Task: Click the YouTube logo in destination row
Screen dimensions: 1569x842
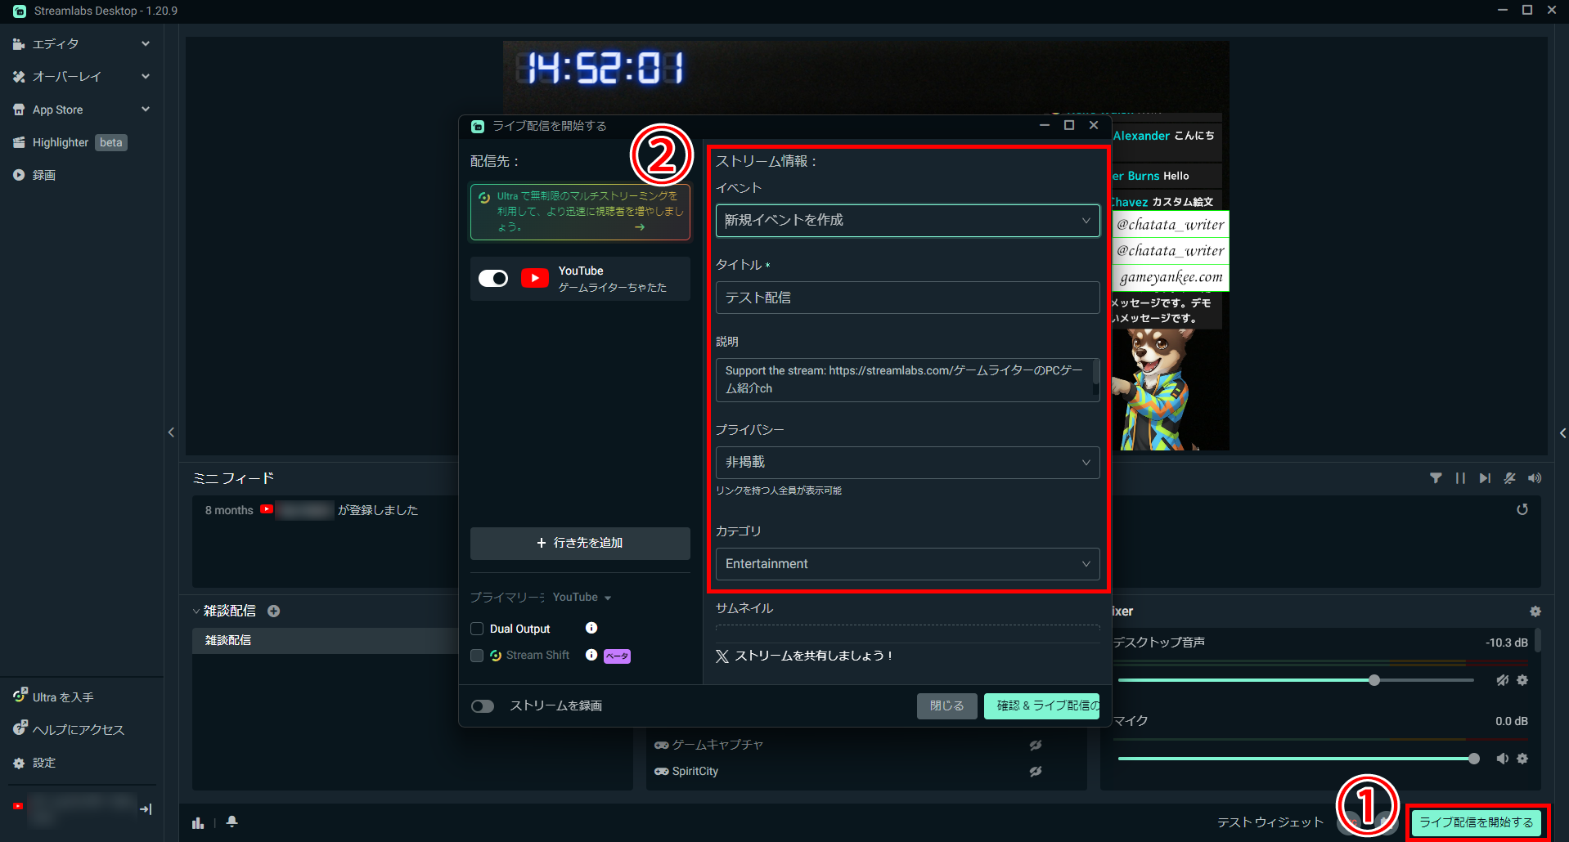Action: click(x=535, y=279)
